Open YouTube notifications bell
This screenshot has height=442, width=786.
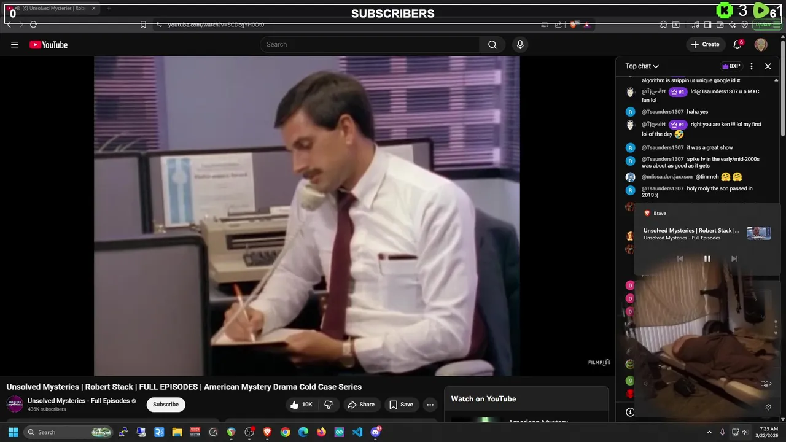point(737,44)
